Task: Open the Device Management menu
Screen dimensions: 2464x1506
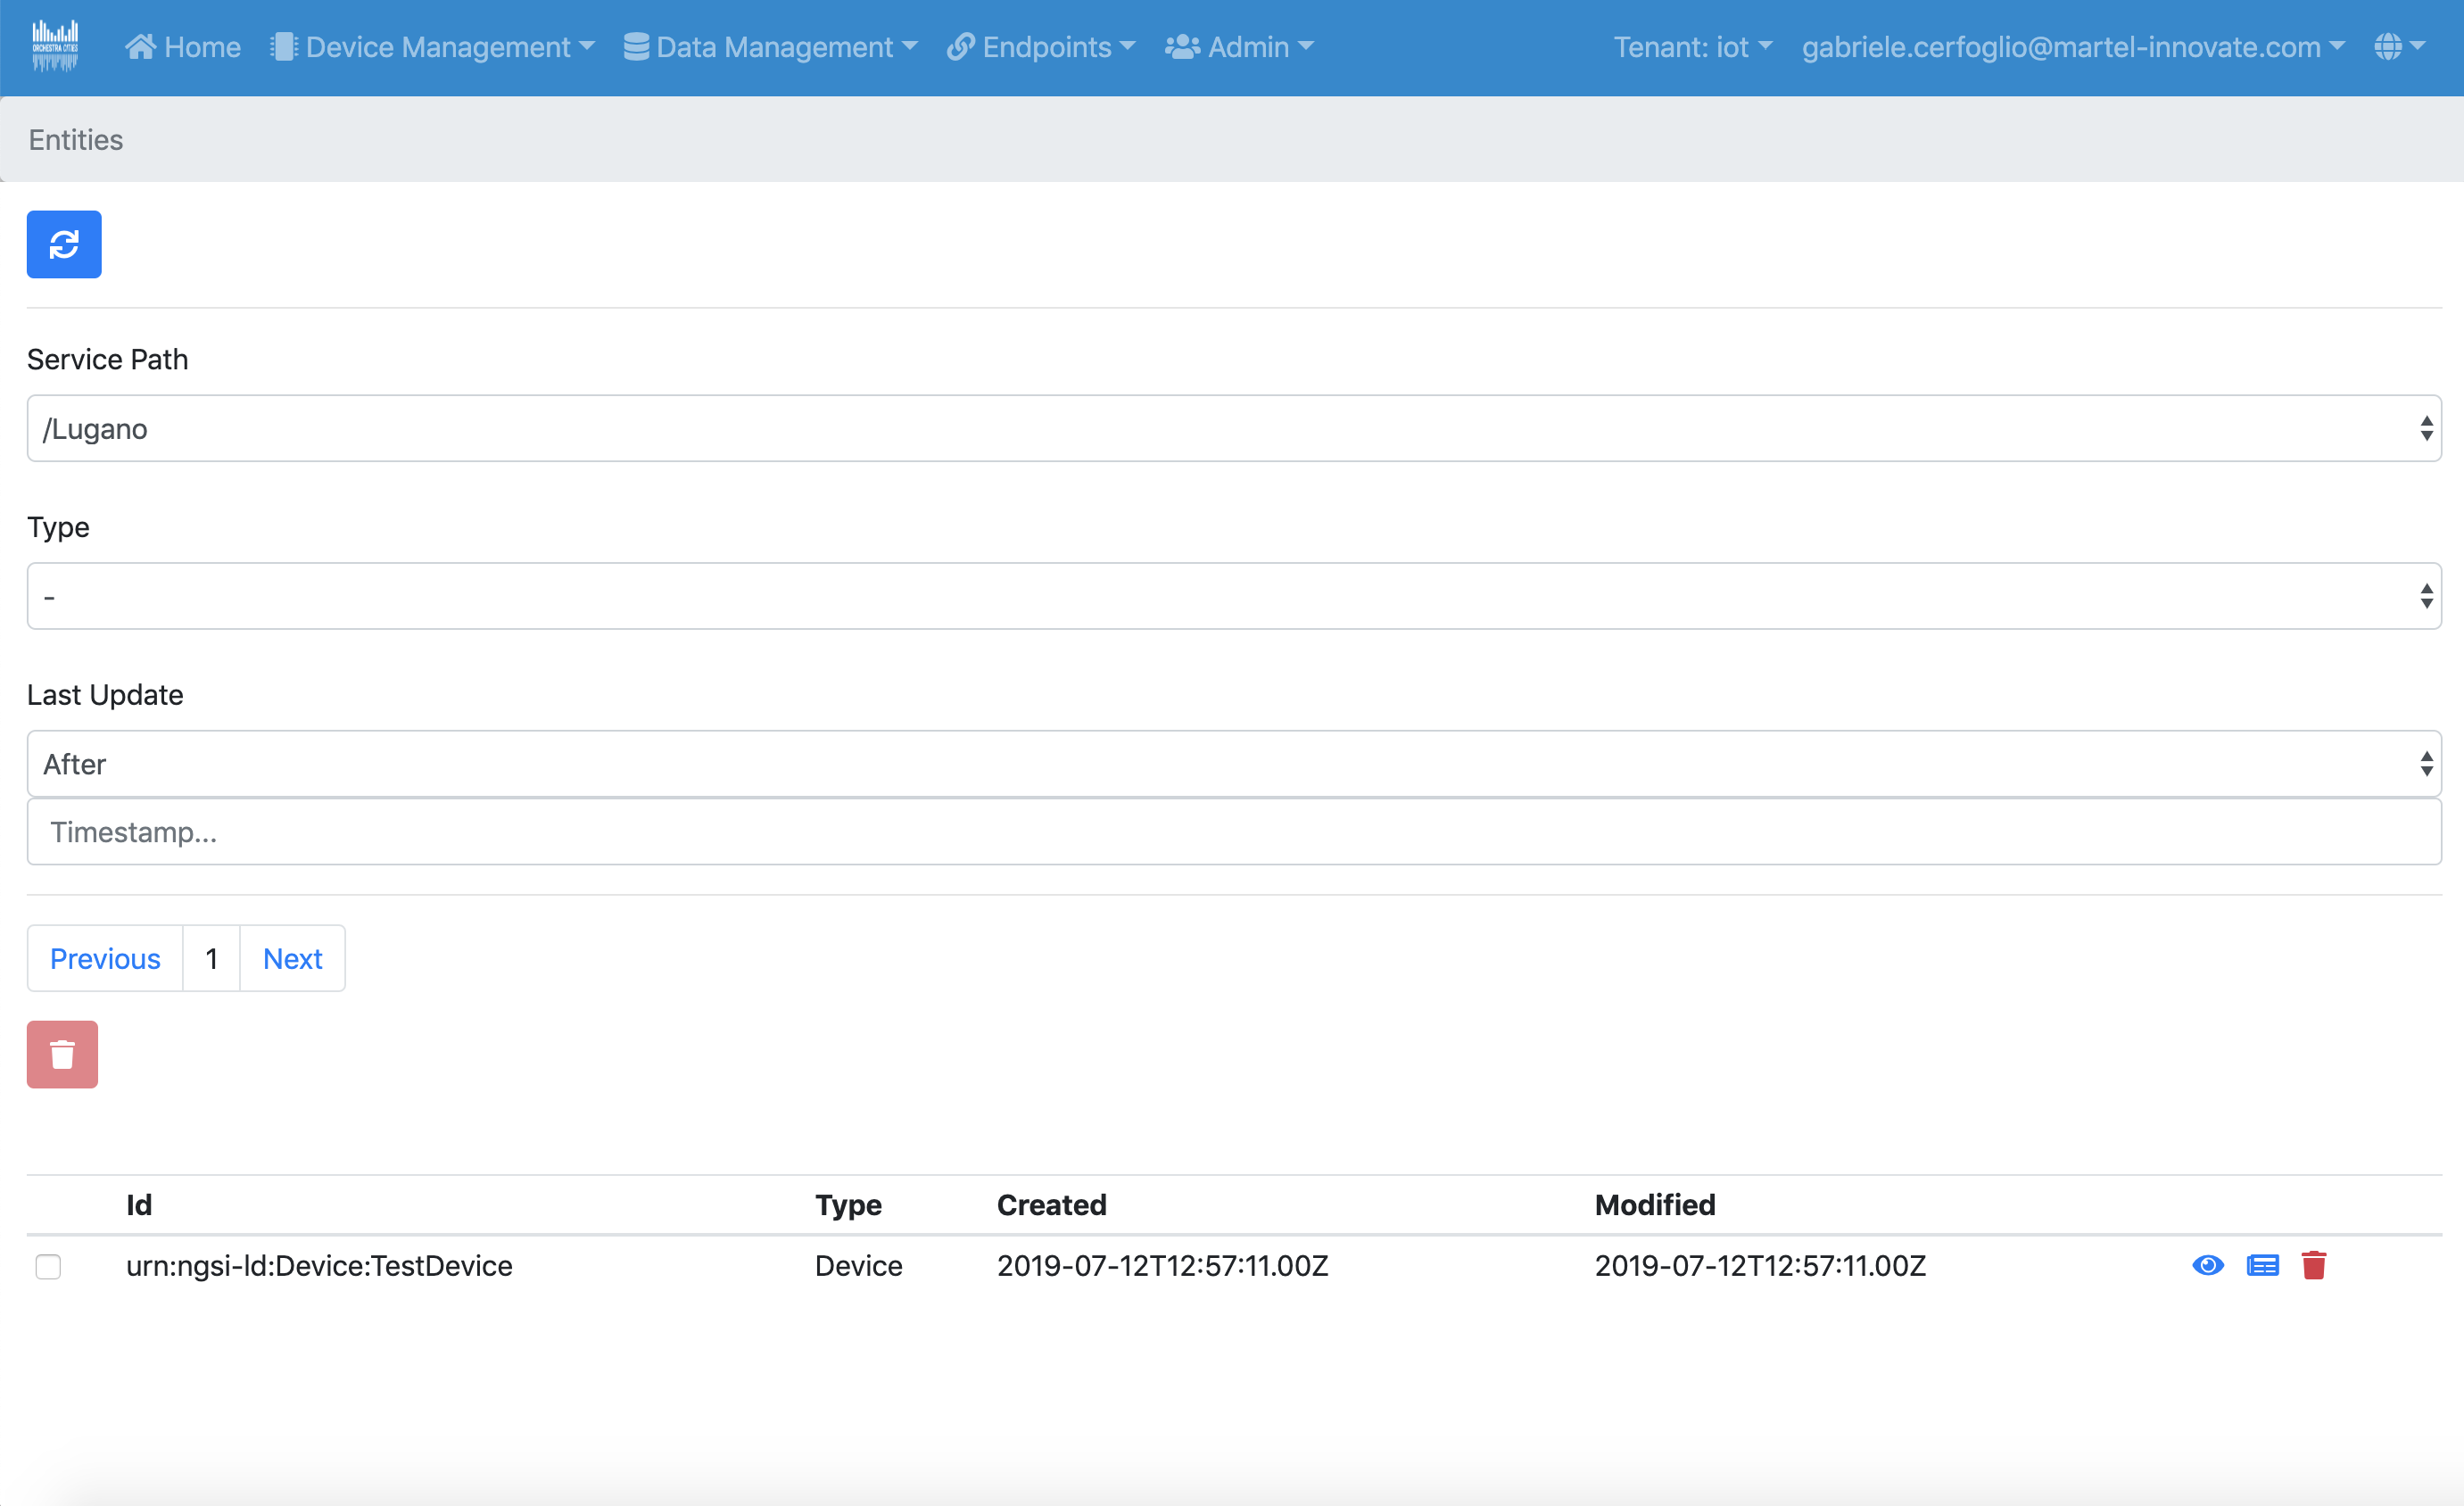Action: [x=434, y=47]
